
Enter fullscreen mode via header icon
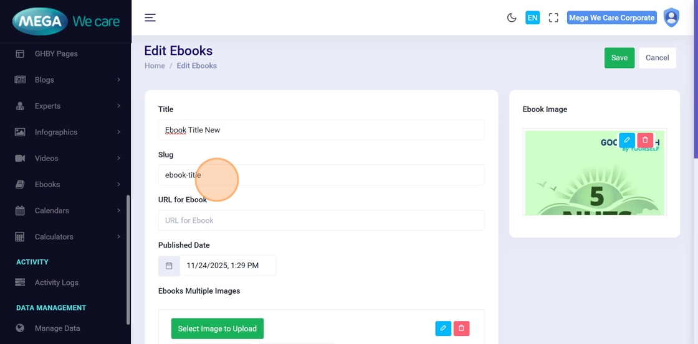coord(553,18)
